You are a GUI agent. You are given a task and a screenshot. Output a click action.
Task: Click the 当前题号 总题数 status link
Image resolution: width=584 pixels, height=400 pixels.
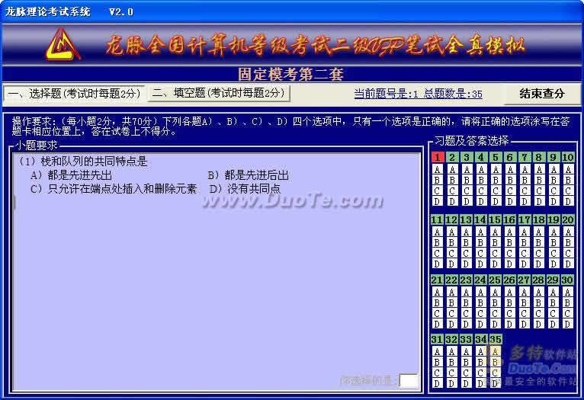(x=418, y=94)
